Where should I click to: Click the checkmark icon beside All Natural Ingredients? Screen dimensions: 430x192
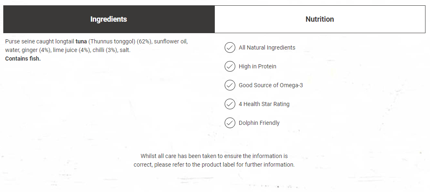pyautogui.click(x=230, y=47)
